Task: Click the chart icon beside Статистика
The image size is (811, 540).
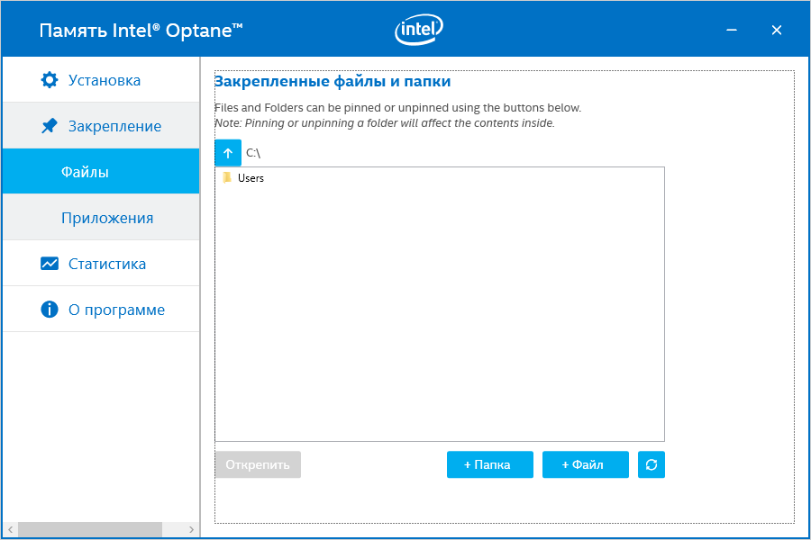Action: tap(50, 264)
